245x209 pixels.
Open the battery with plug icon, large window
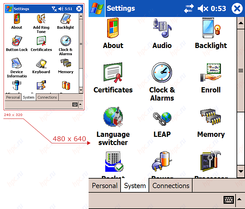(162, 161)
